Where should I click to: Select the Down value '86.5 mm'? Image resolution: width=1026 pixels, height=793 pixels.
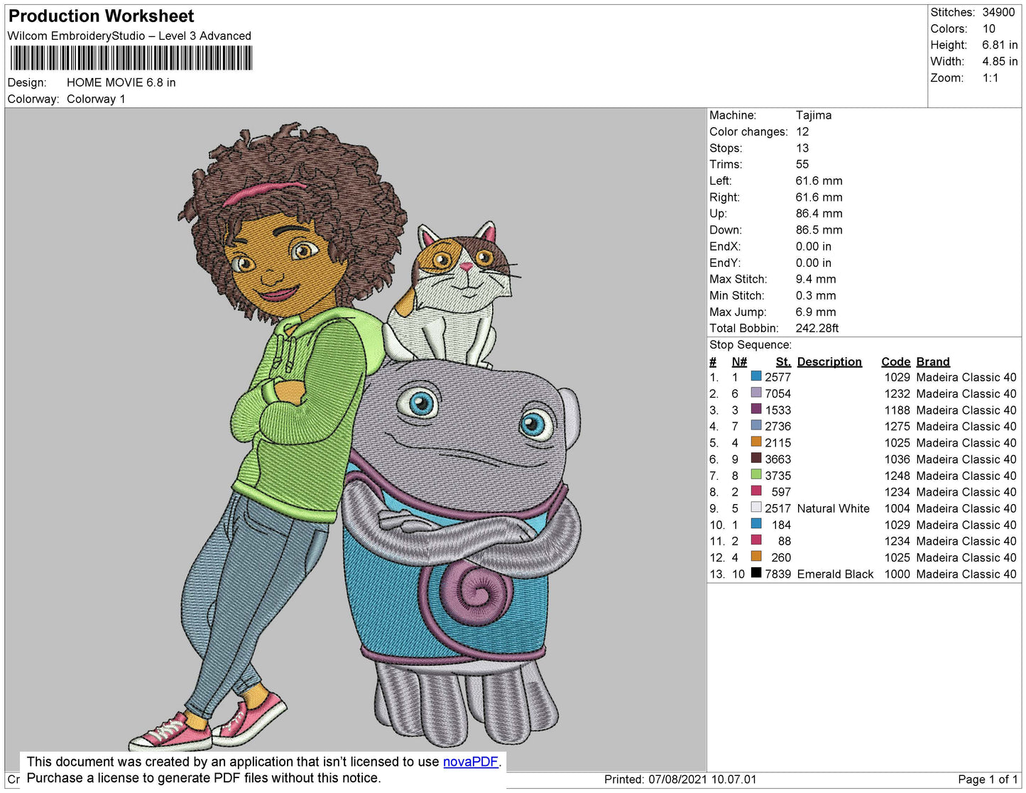click(x=819, y=229)
